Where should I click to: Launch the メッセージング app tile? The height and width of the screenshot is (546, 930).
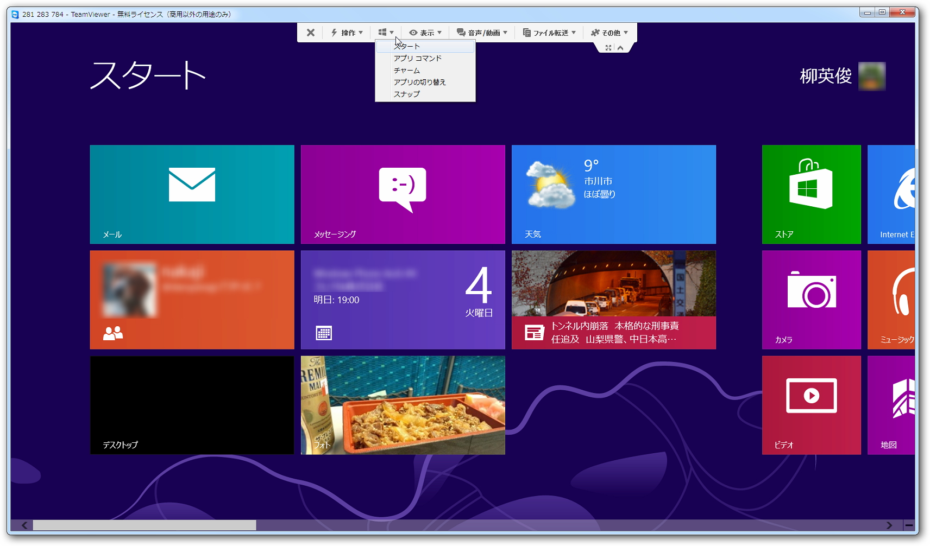point(403,194)
